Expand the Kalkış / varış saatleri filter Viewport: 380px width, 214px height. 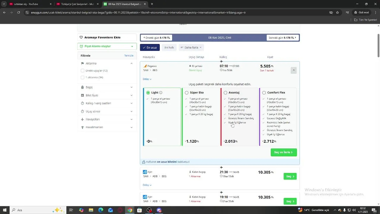[x=132, y=103]
